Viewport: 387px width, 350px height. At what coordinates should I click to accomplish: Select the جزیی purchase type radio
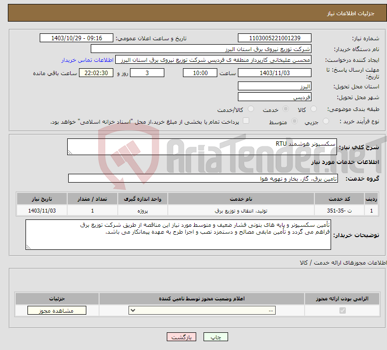326,121
